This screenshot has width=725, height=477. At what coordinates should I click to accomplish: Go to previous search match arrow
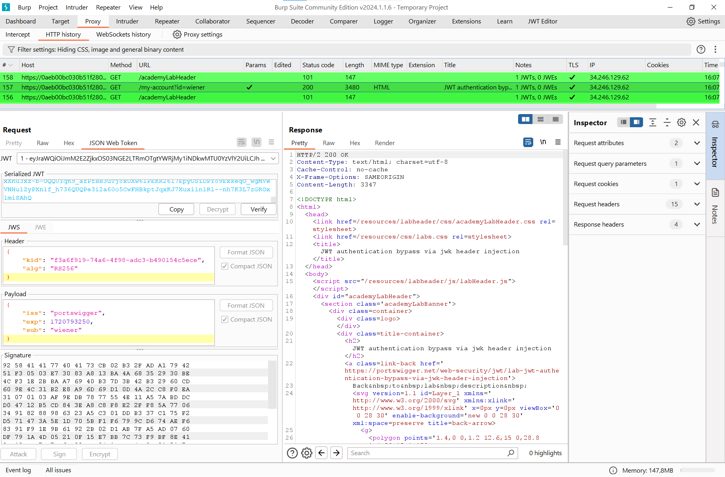tap(322, 453)
